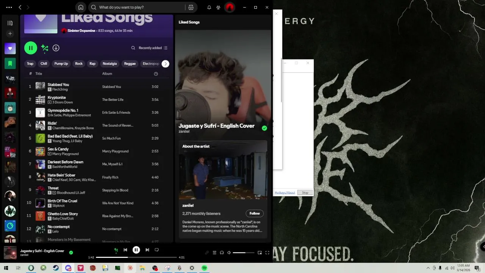
Task: Open the Finally Rich album link
Action: tap(110, 177)
